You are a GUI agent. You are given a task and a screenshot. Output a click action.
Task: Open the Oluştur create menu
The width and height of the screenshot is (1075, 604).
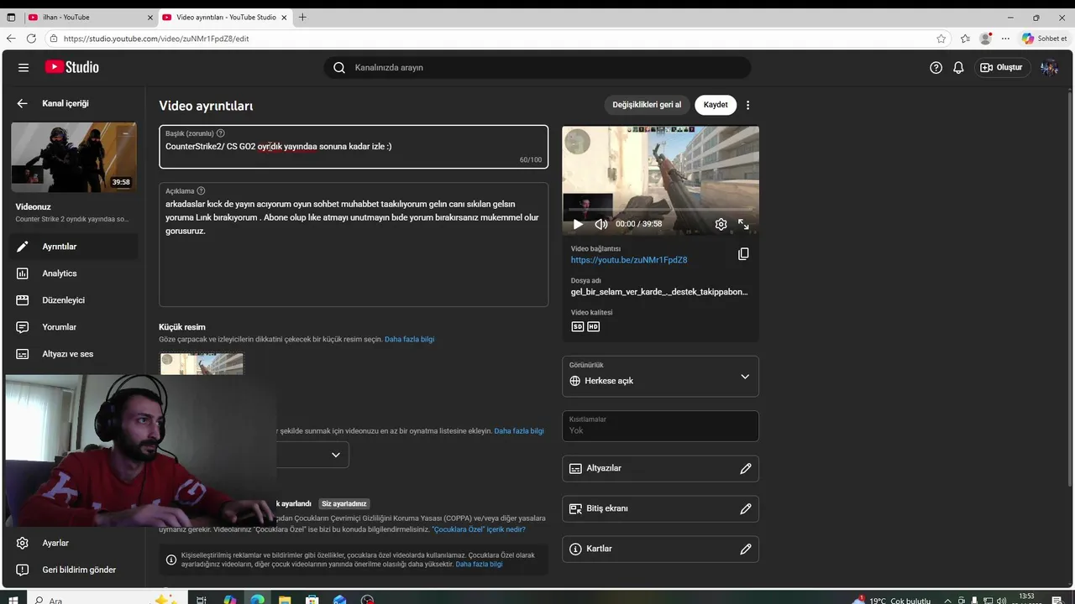[1001, 67]
